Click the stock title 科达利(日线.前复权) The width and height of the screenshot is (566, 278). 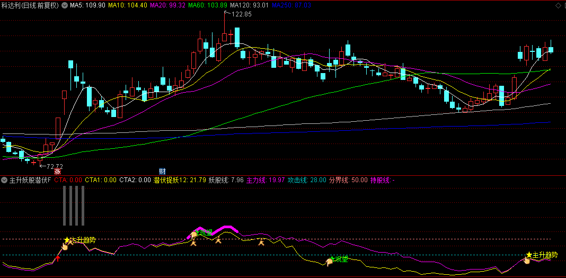30,5
